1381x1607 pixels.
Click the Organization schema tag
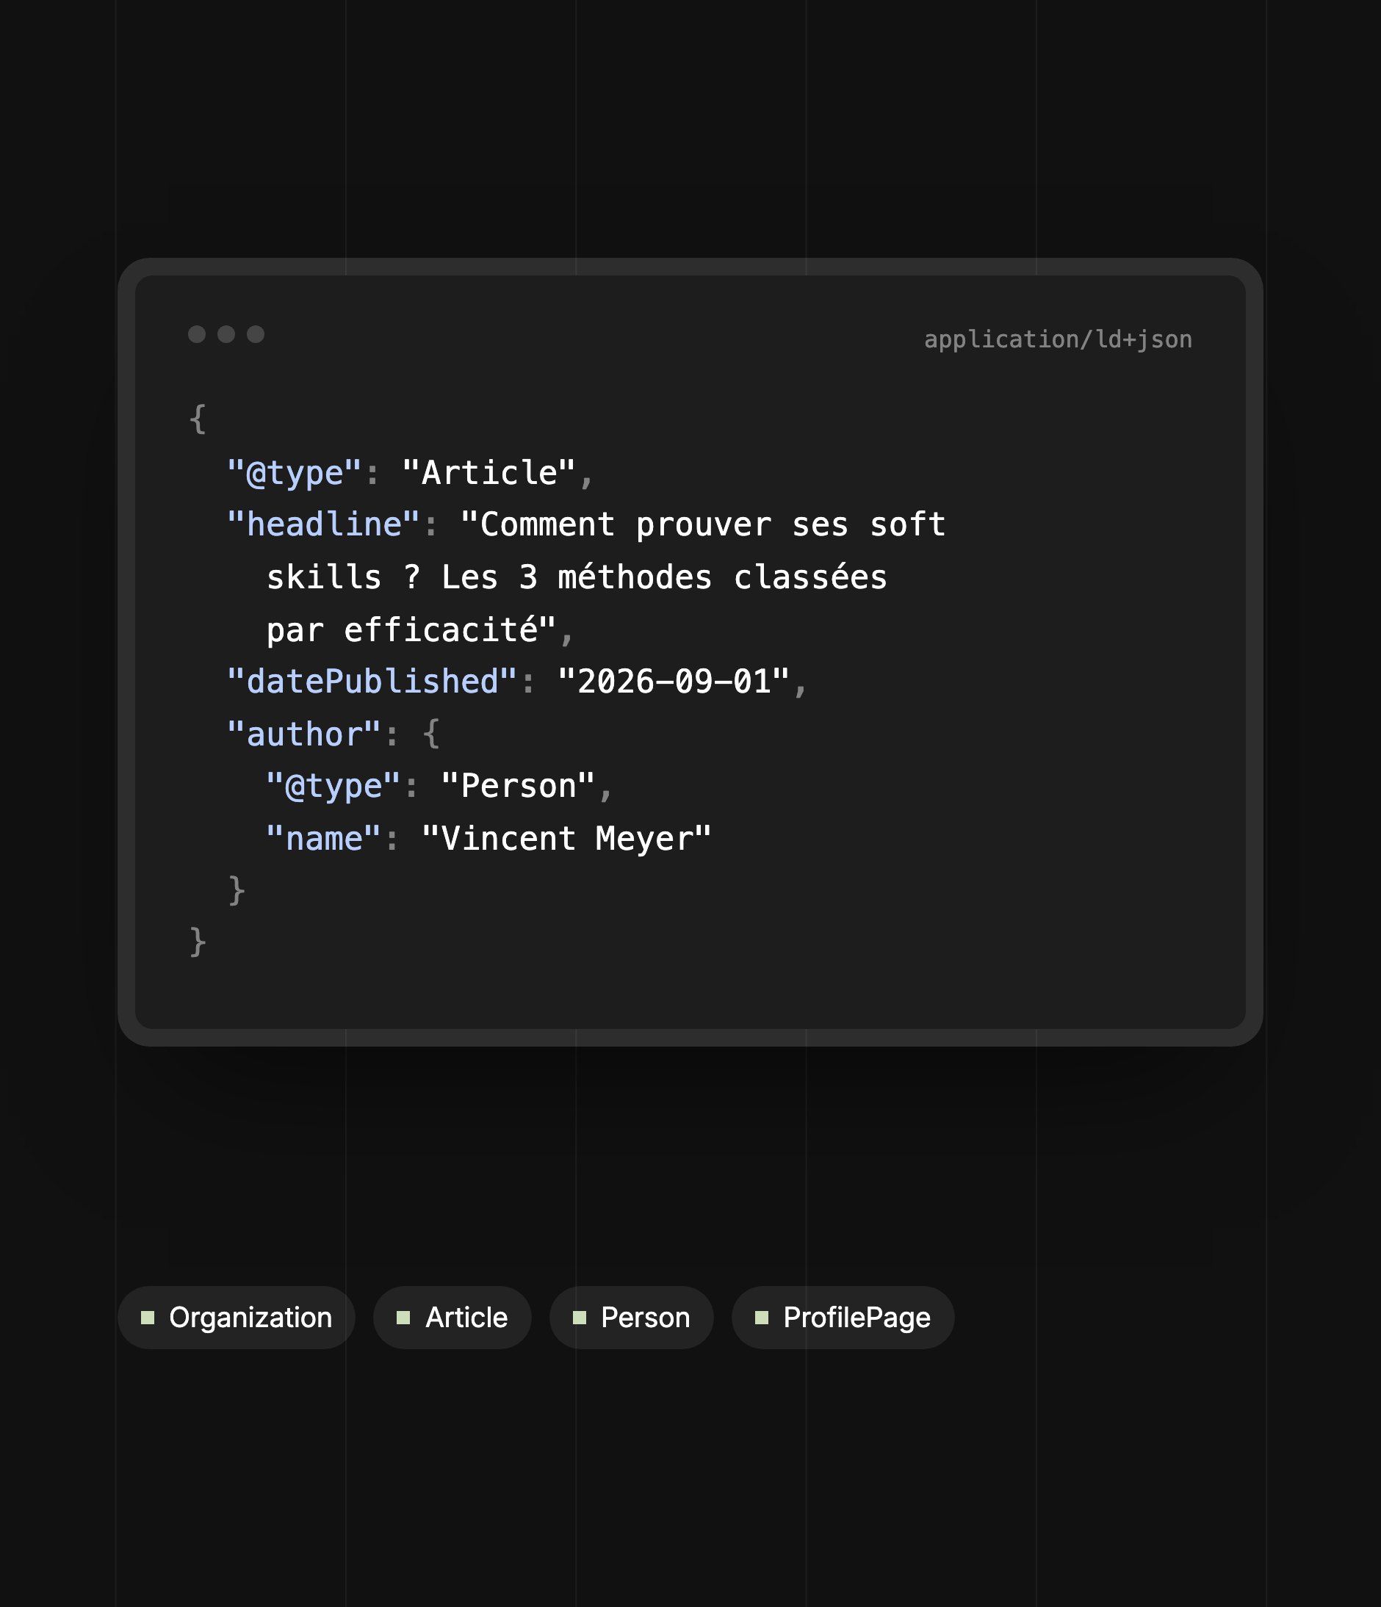[236, 1317]
